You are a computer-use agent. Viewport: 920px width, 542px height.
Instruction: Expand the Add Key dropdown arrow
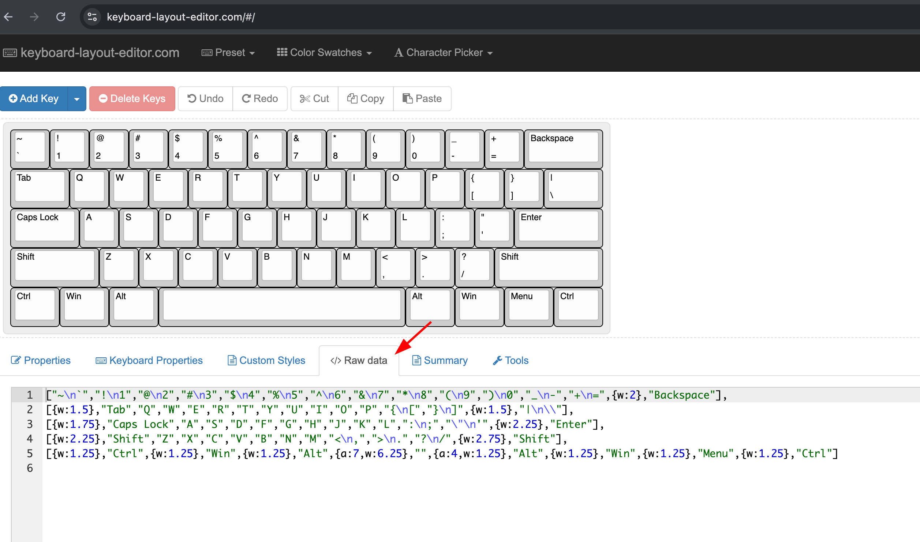[76, 98]
